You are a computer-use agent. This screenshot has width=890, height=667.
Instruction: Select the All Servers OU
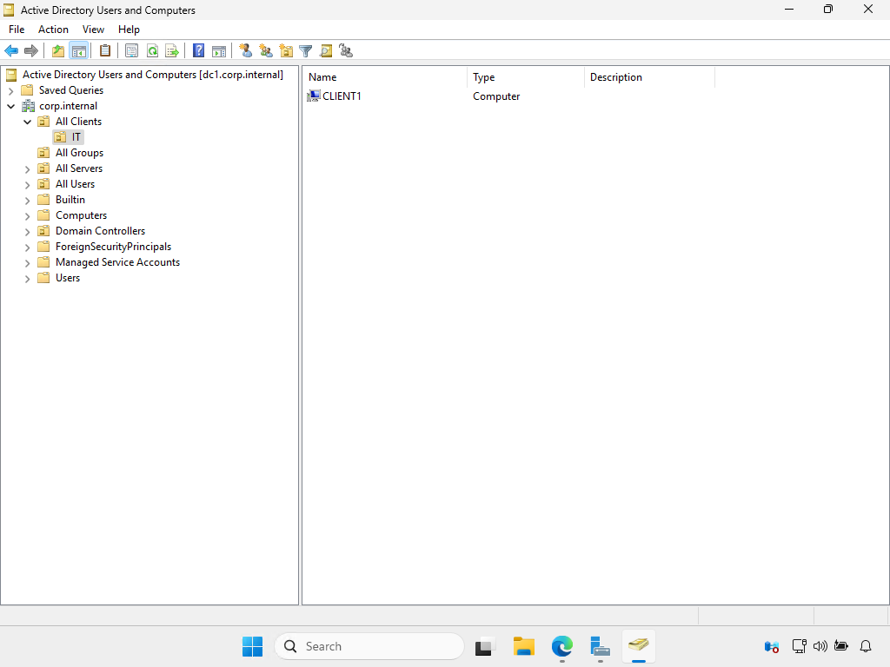[79, 168]
